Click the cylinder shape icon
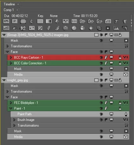Viewport: 134px width, 145px height. (82, 28)
